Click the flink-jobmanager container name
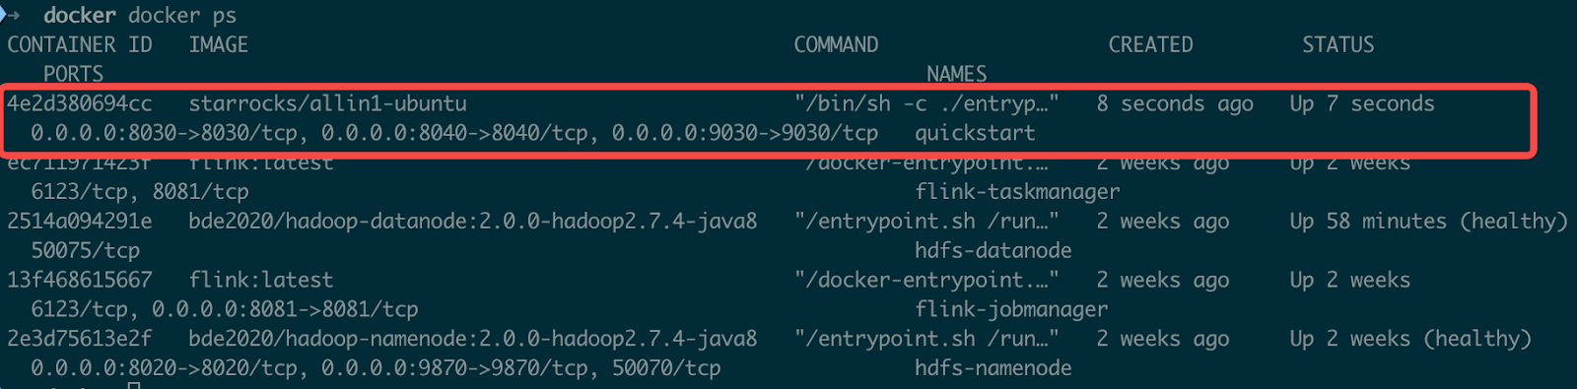This screenshot has width=1577, height=389. (1011, 309)
